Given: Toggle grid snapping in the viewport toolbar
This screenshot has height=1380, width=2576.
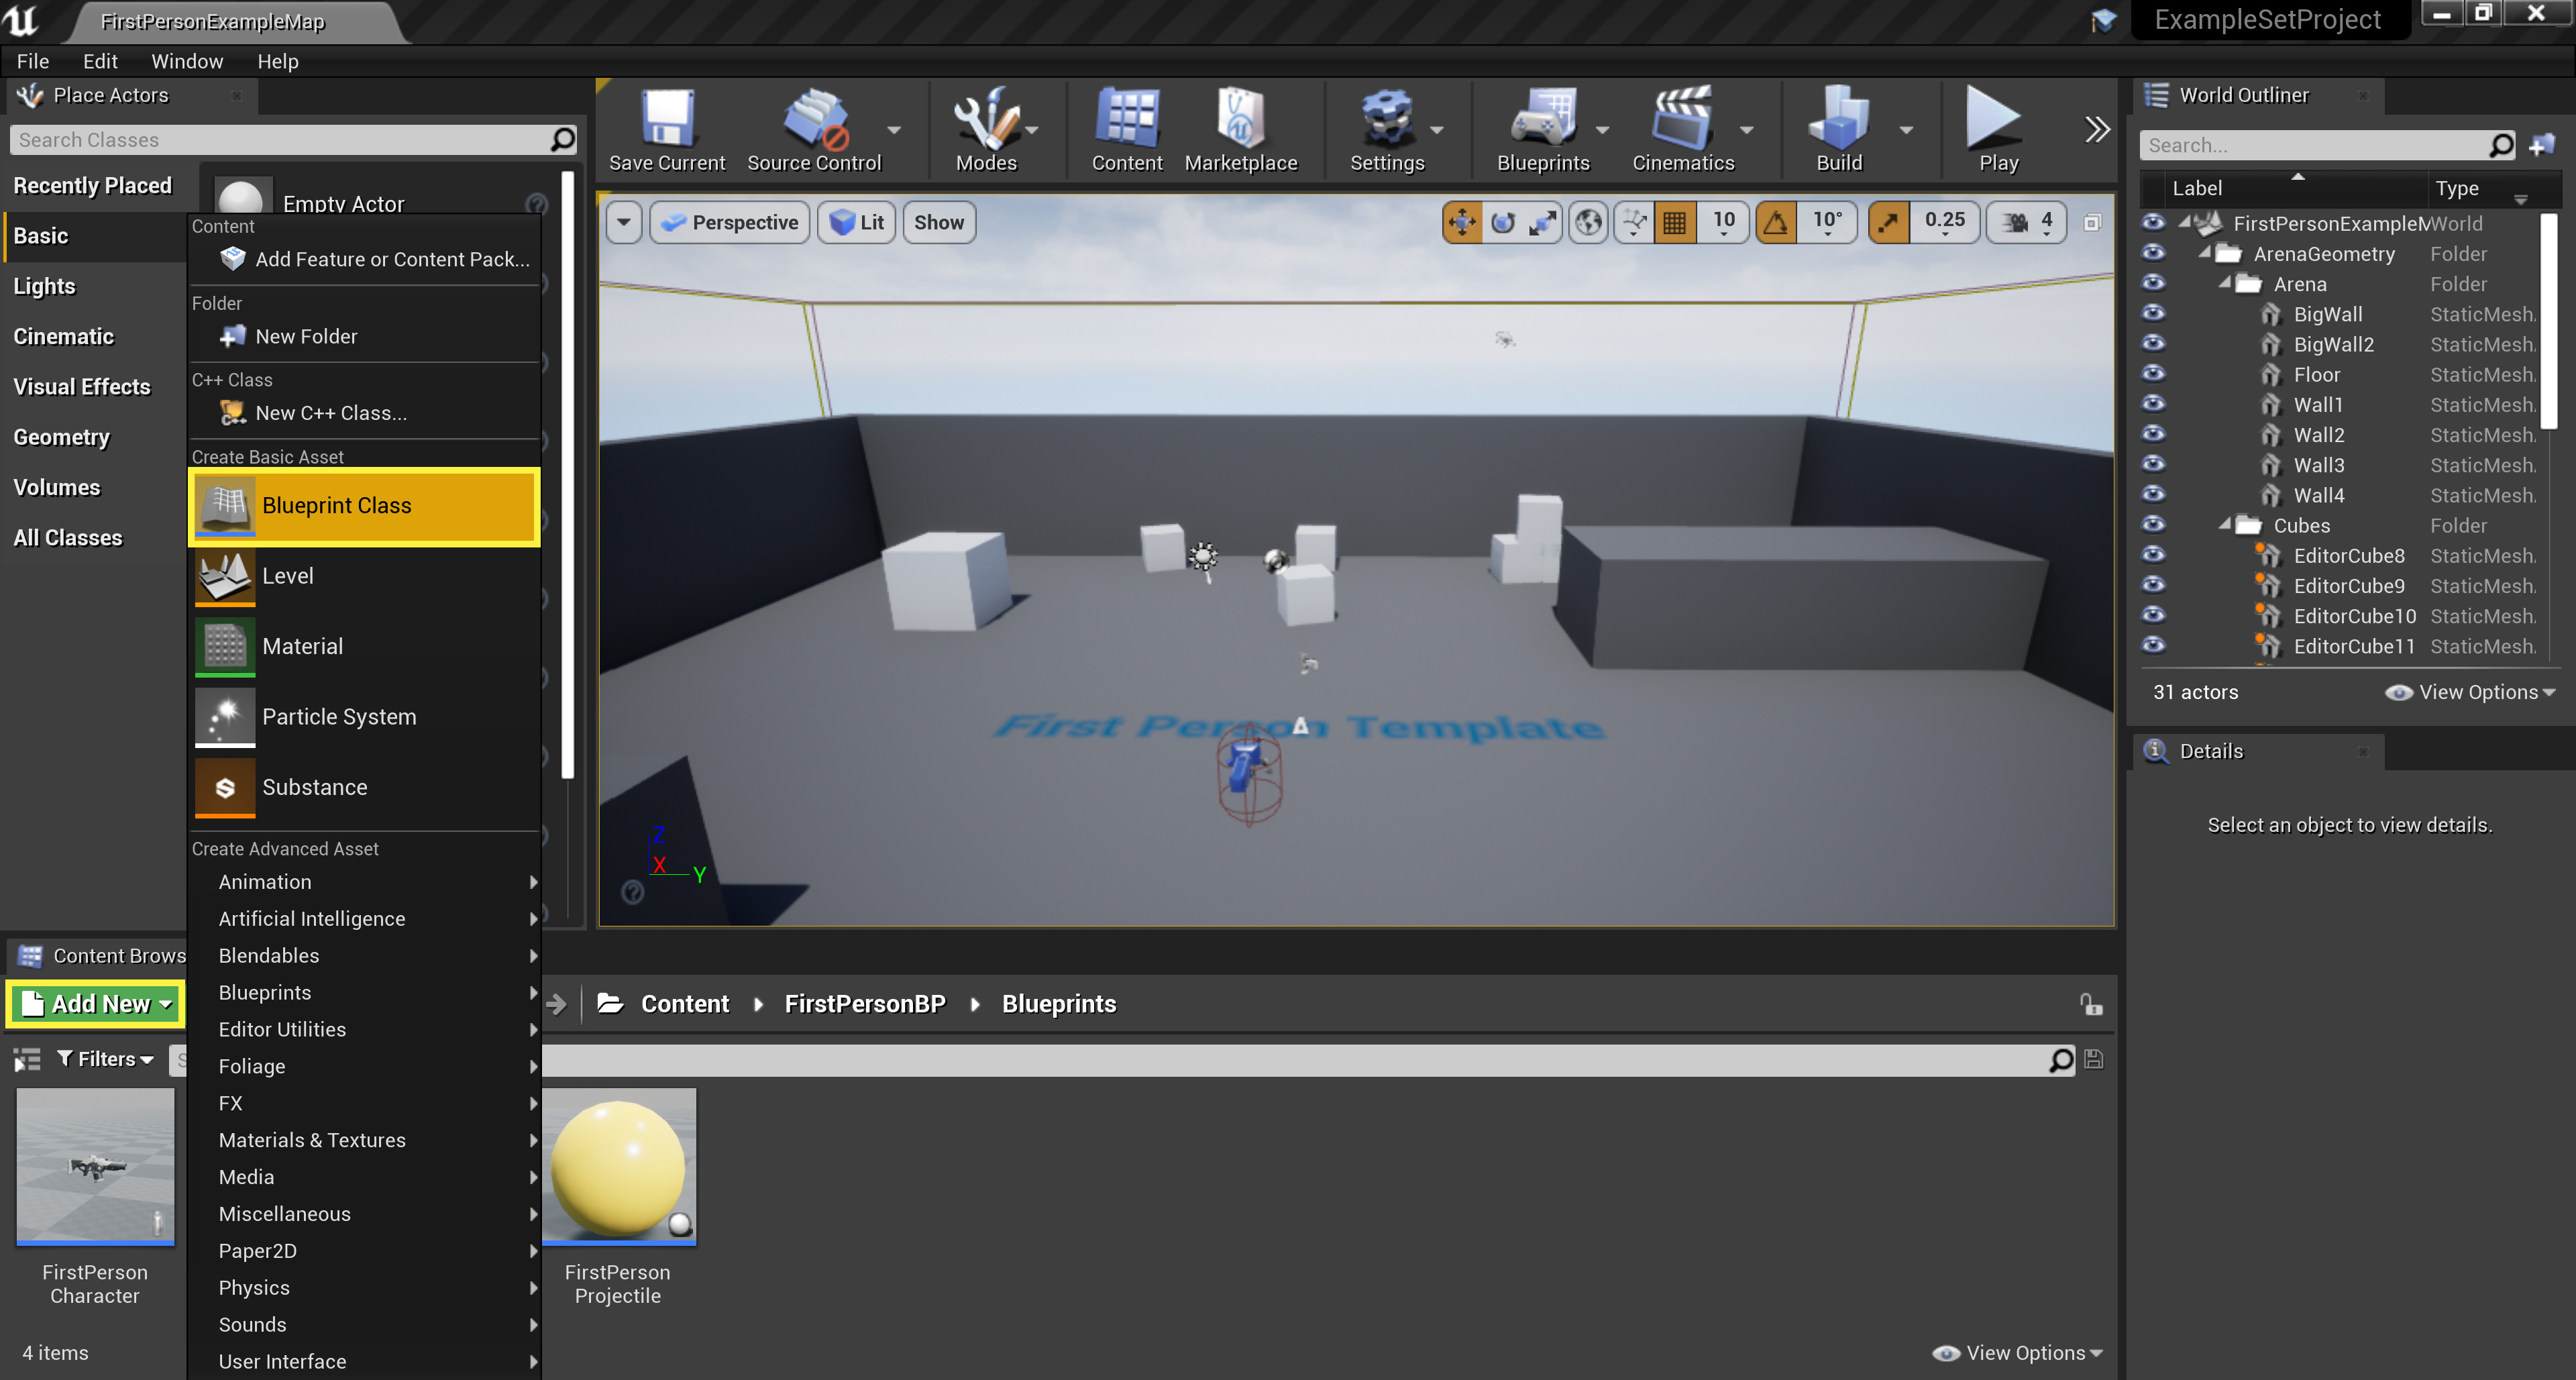Looking at the screenshot, I should (1675, 222).
